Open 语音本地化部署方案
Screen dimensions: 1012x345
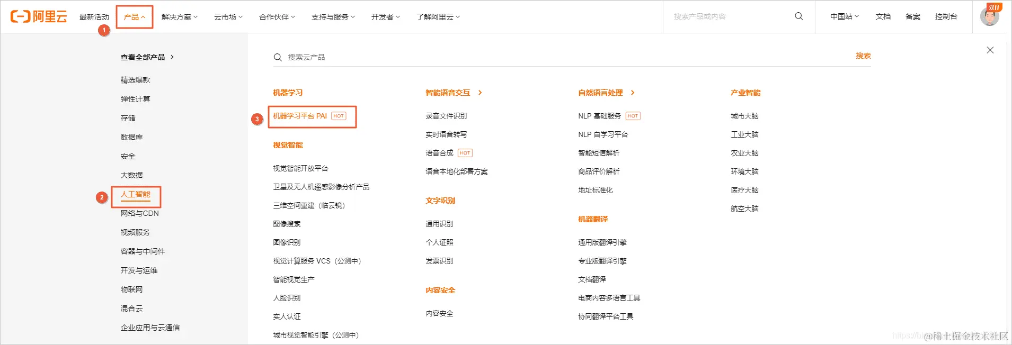click(457, 171)
